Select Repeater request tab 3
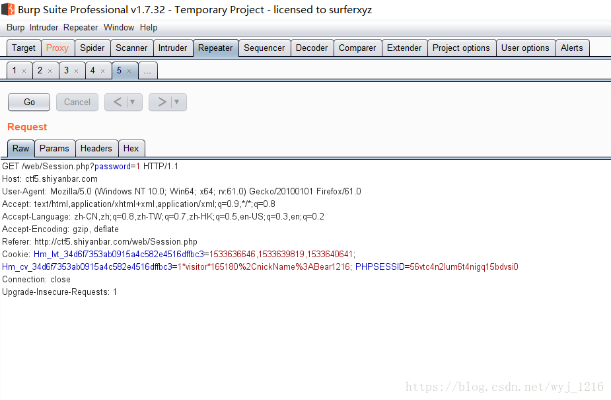611x400 pixels. (x=66, y=71)
